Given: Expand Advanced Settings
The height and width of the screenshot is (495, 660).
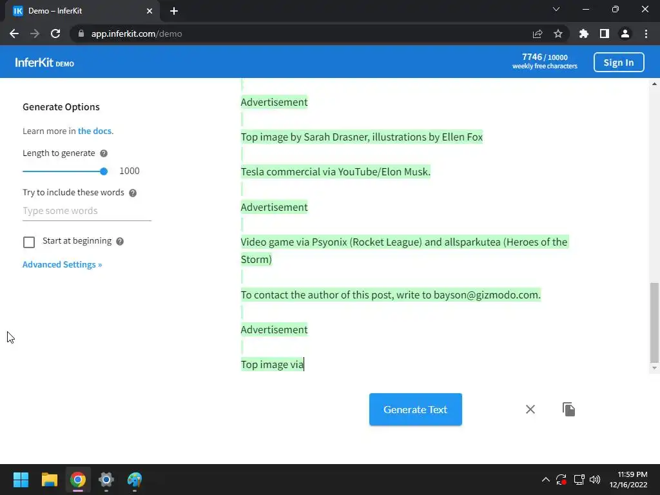Looking at the screenshot, I should [63, 264].
